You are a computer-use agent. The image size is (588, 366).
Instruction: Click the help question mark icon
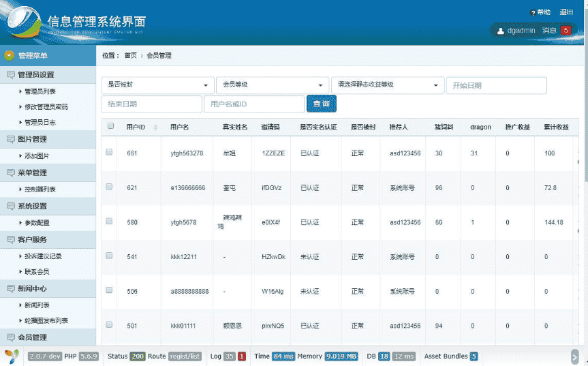532,13
